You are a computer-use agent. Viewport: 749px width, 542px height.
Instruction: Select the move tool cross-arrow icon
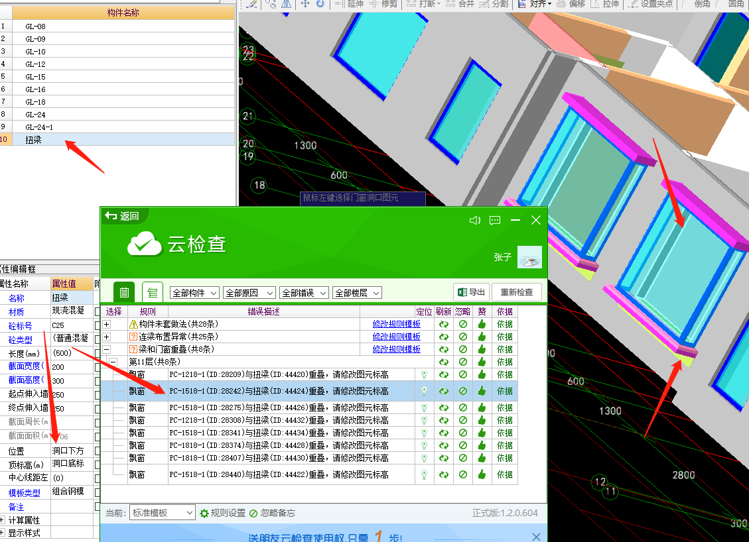point(305,4)
